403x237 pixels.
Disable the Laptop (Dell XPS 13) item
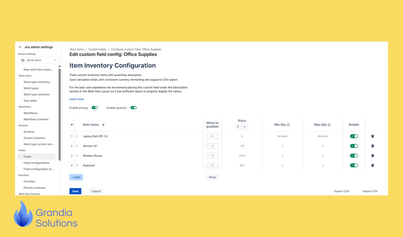tap(354, 136)
